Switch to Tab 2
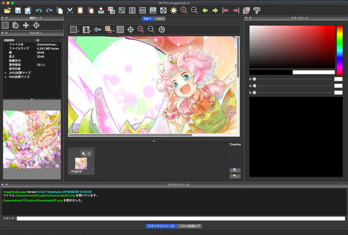 [160, 18]
